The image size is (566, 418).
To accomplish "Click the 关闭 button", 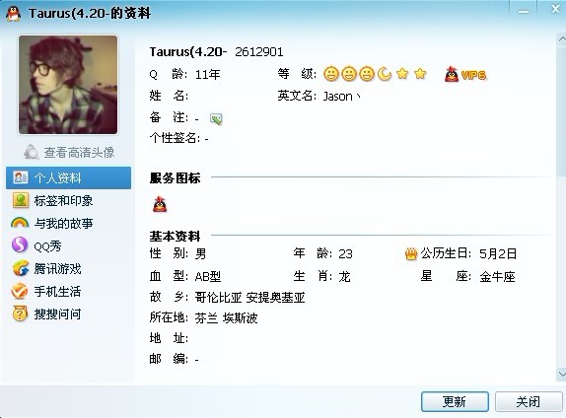I will pyautogui.click(x=529, y=401).
